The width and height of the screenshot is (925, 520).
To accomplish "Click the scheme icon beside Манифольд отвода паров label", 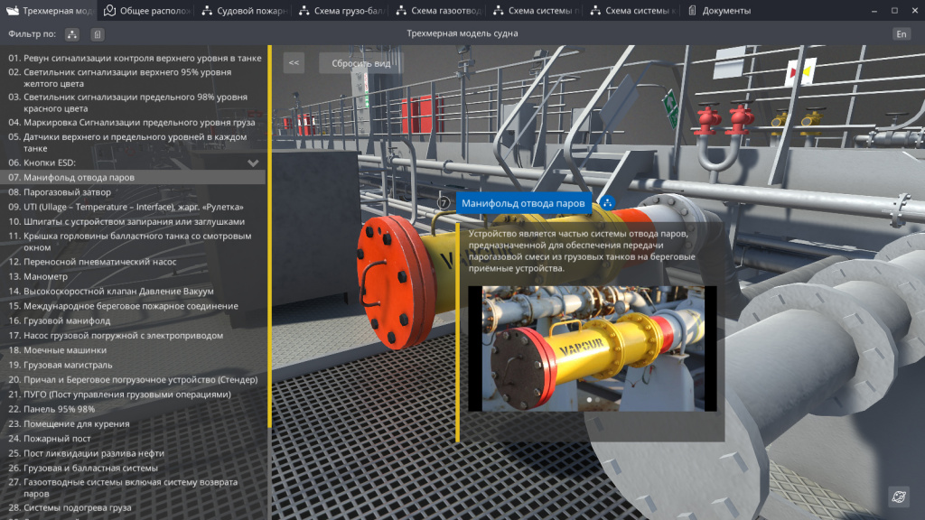I will tap(607, 203).
